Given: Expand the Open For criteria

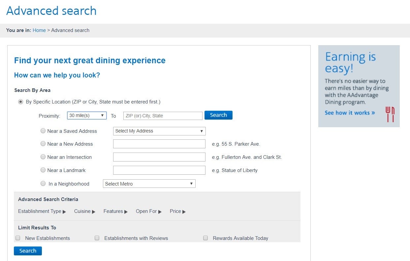Looking at the screenshot, I should 148,212.
